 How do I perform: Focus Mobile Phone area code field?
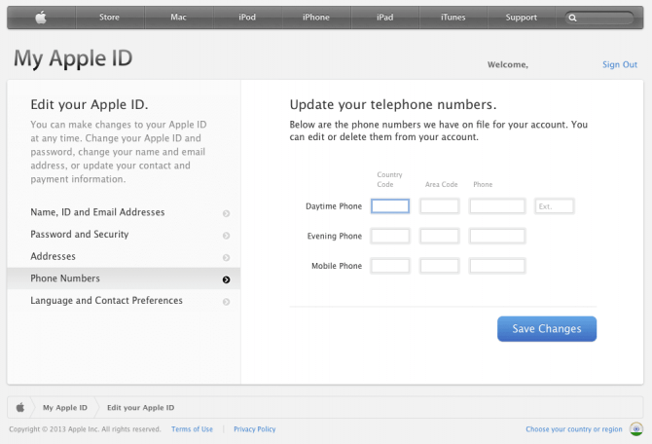[440, 266]
